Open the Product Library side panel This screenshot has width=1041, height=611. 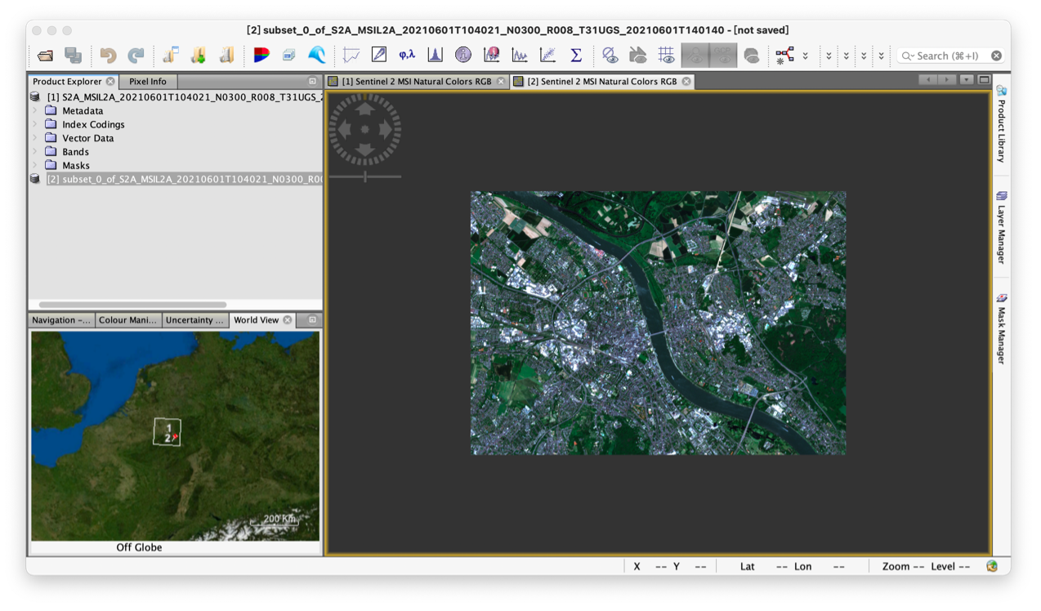[1001, 123]
